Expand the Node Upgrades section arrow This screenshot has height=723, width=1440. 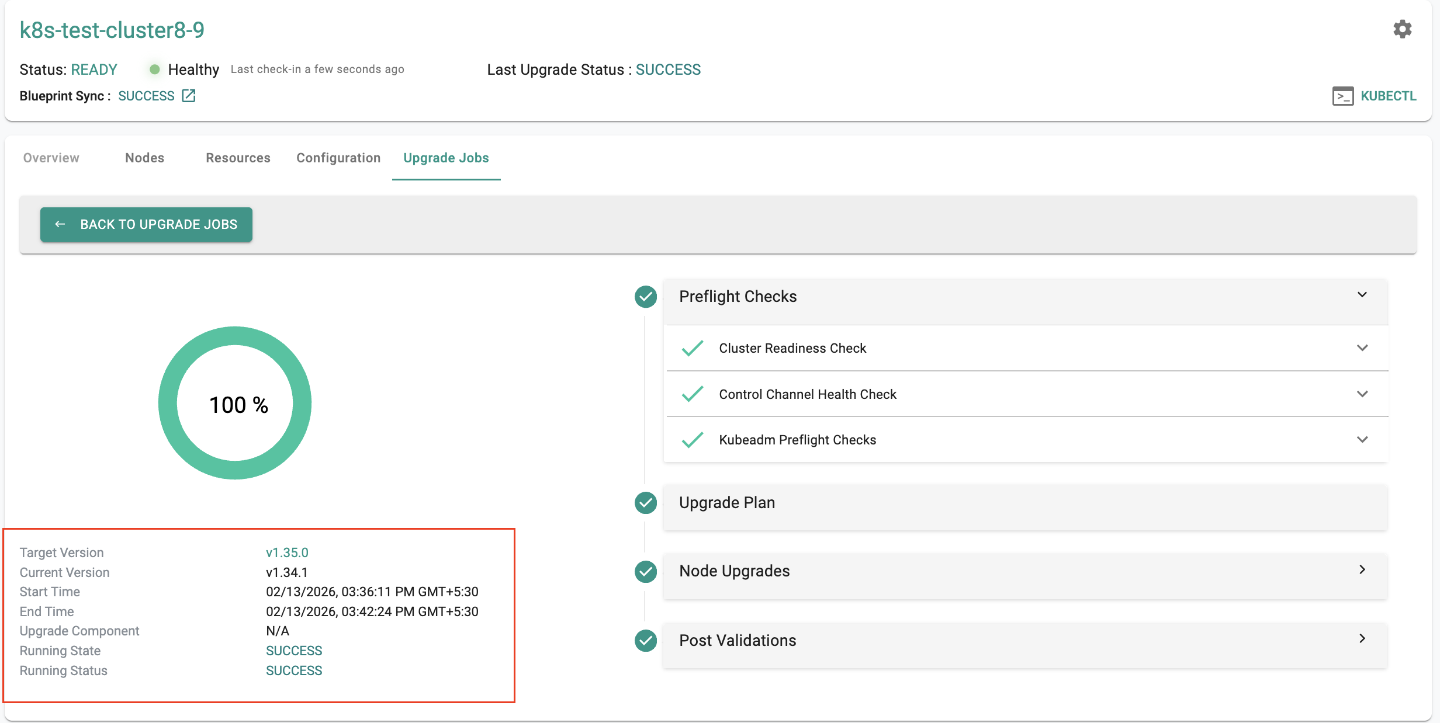point(1362,570)
